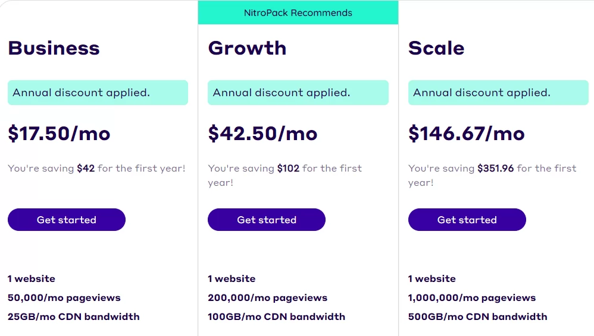594x336 pixels.
Task: Click the $17.50/mo price
Action: (x=59, y=134)
